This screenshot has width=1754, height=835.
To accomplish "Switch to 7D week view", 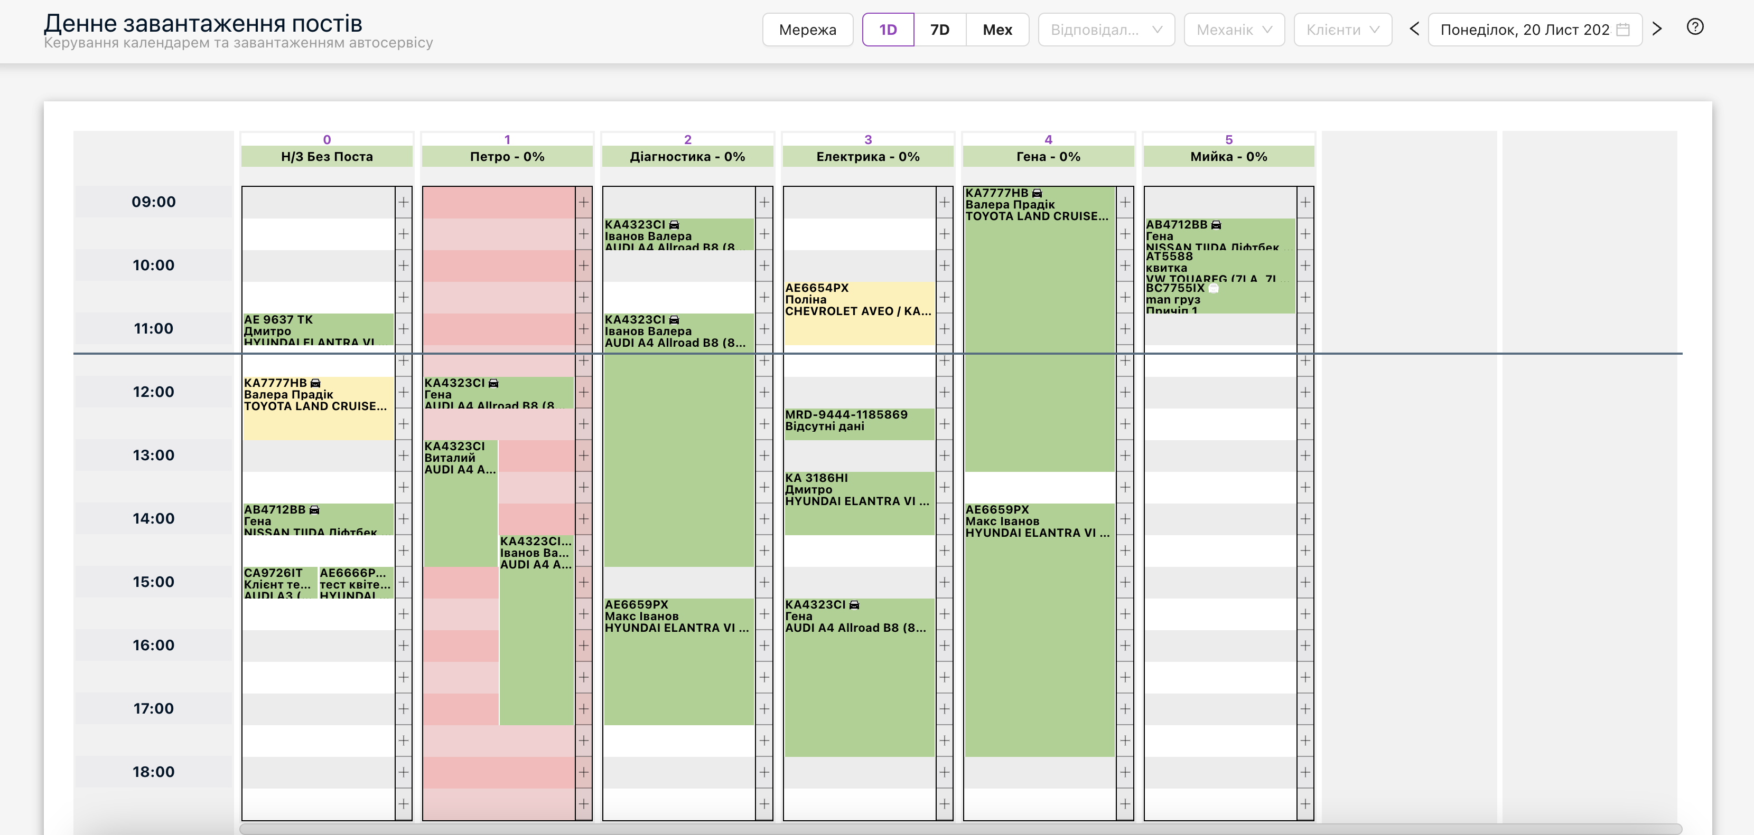I will click(940, 30).
